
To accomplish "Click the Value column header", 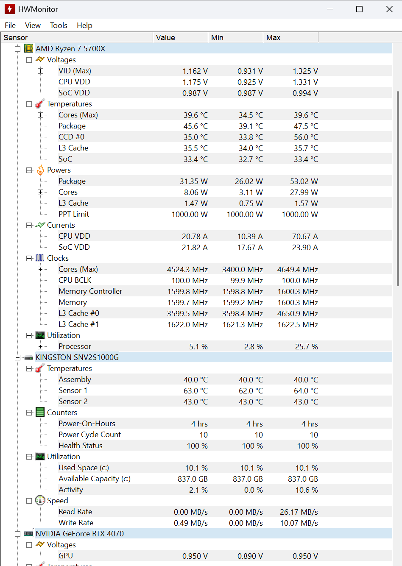I will pyautogui.click(x=180, y=38).
